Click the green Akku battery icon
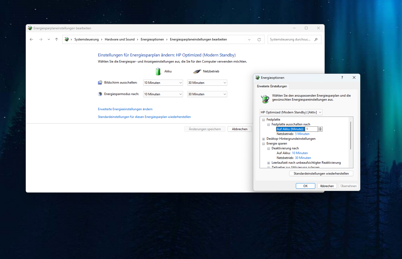402x259 pixels. 158,71
